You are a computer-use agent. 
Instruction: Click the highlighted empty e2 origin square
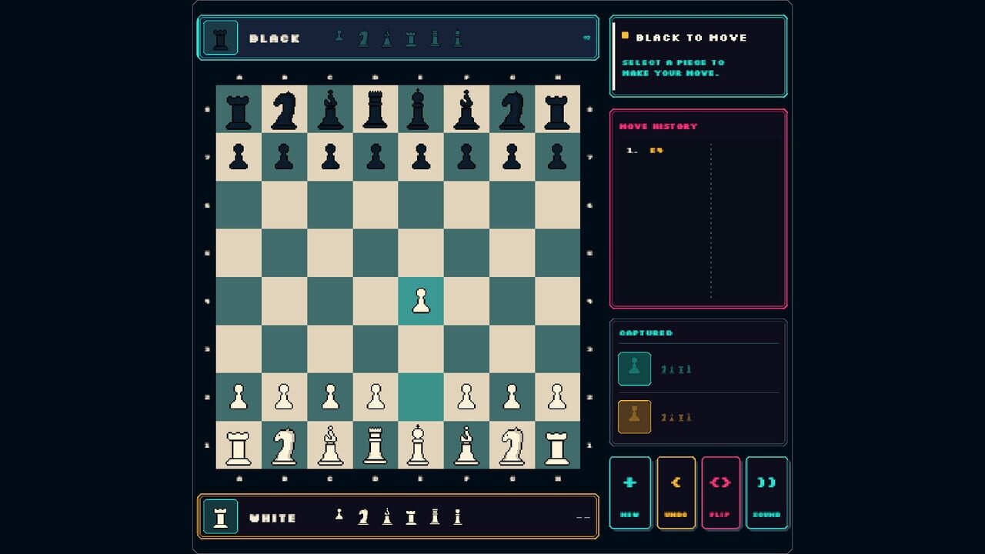click(x=421, y=397)
